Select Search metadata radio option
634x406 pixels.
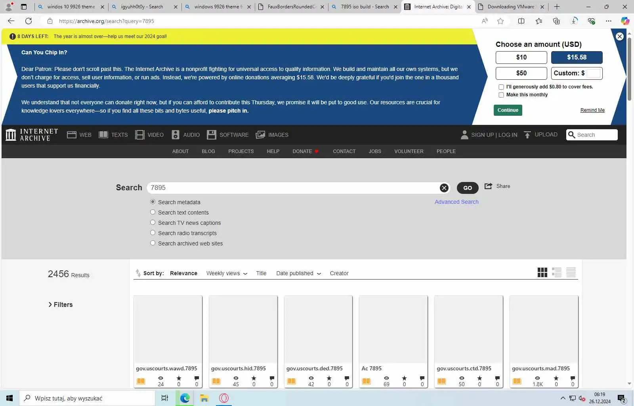coord(153,202)
